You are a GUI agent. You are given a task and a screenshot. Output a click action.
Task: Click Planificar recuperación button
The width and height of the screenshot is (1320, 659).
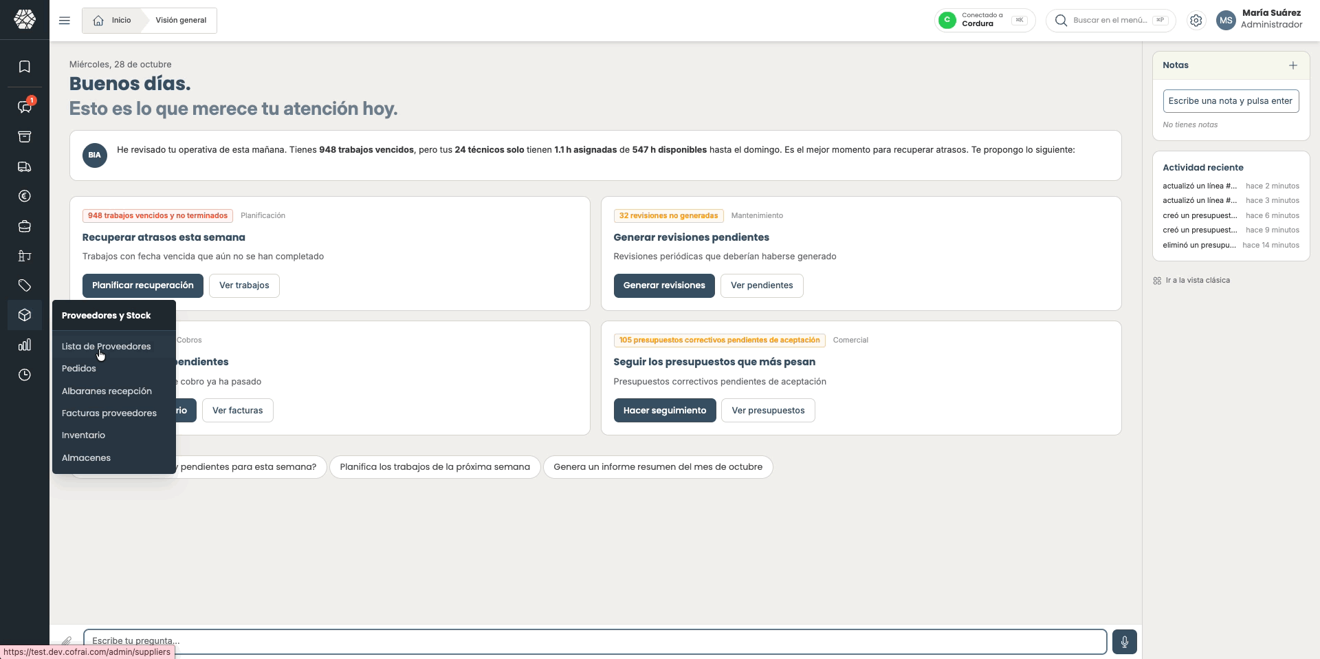click(x=143, y=285)
